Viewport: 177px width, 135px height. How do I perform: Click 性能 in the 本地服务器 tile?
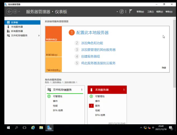98,110
